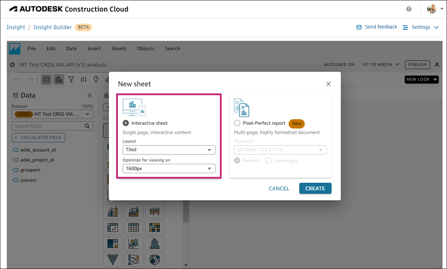Image resolution: width=447 pixels, height=269 pixels.
Task: Select the heat map visual type
Action: 154,227
